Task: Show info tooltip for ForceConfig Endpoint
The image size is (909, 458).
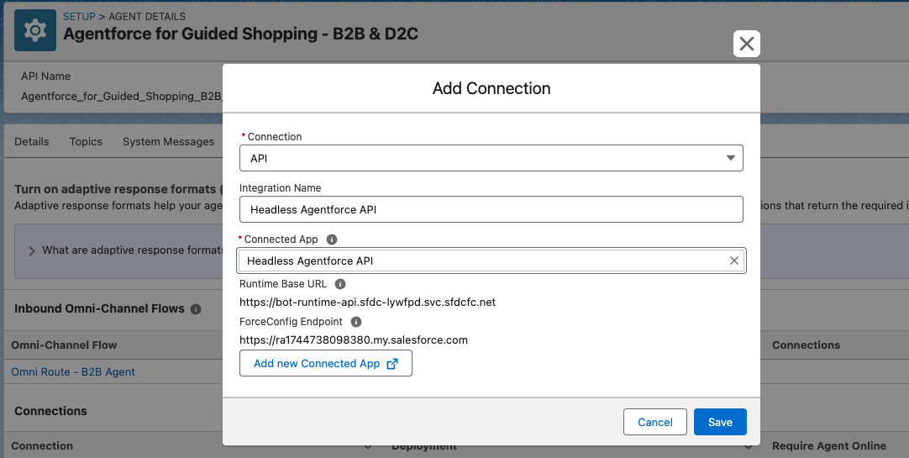Action: pyautogui.click(x=356, y=322)
